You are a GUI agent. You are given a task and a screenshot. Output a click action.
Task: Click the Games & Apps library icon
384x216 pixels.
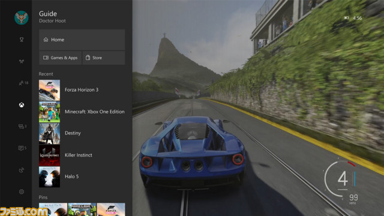pos(46,58)
